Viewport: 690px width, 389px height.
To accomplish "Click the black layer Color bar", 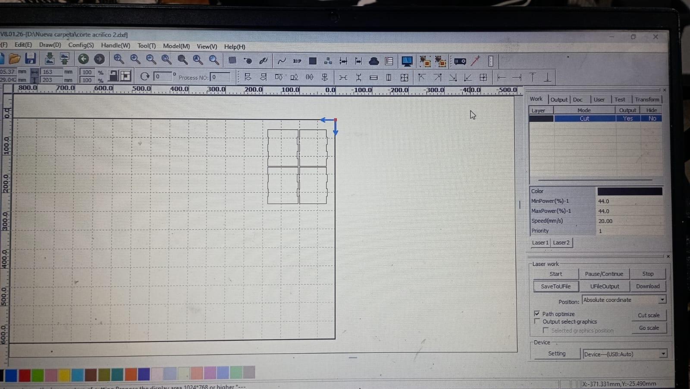I will point(630,191).
